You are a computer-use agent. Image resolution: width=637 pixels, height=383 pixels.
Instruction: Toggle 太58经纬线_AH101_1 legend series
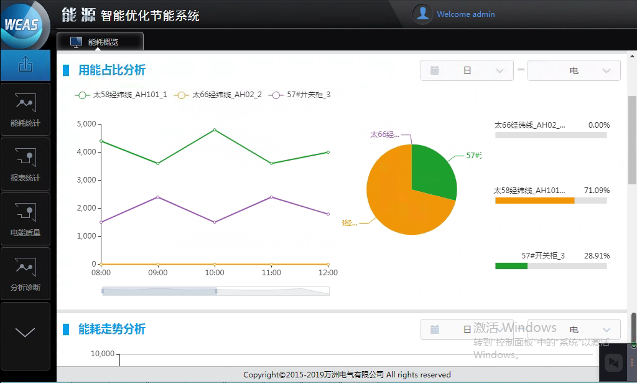click(x=121, y=95)
